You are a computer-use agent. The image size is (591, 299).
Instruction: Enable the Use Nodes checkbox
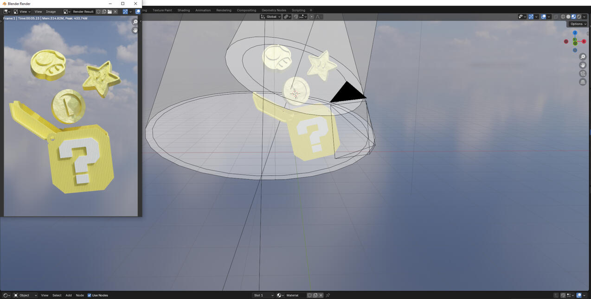(x=90, y=295)
